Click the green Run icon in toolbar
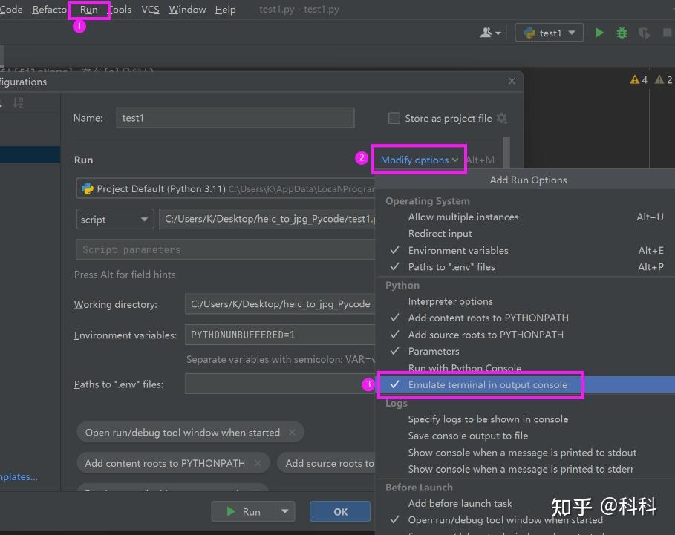 click(599, 33)
